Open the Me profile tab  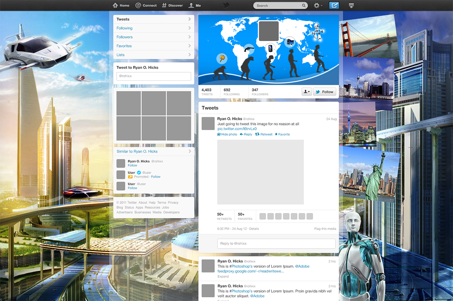pyautogui.click(x=195, y=5)
